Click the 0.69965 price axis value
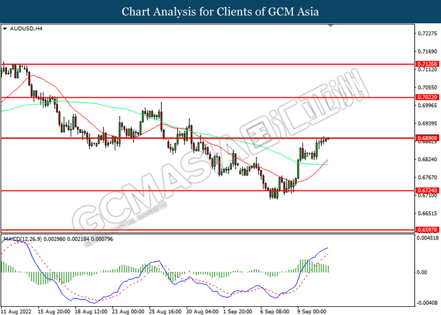The width and height of the screenshot is (441, 315). [428, 105]
